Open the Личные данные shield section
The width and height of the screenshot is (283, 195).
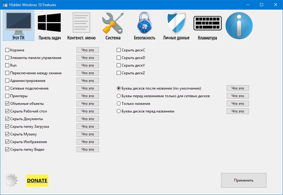coord(176,26)
